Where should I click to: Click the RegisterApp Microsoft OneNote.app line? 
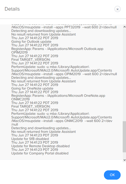coord(58,96)
